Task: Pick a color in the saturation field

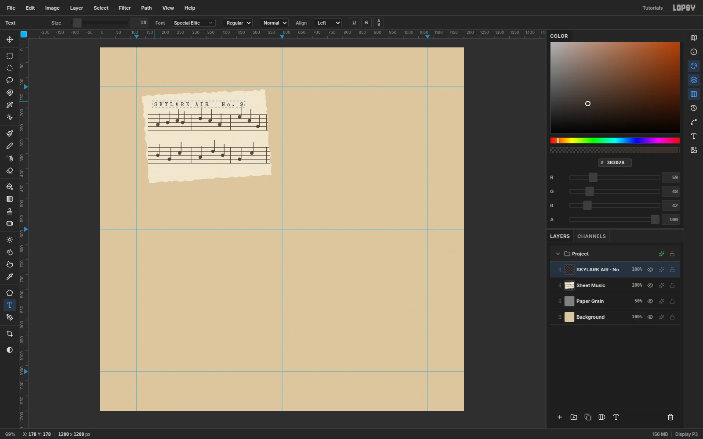Action: coord(615,88)
